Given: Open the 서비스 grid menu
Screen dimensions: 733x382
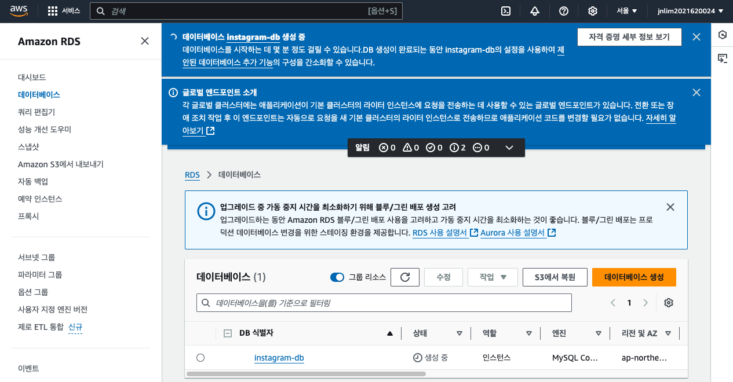Looking at the screenshot, I should click(x=64, y=11).
